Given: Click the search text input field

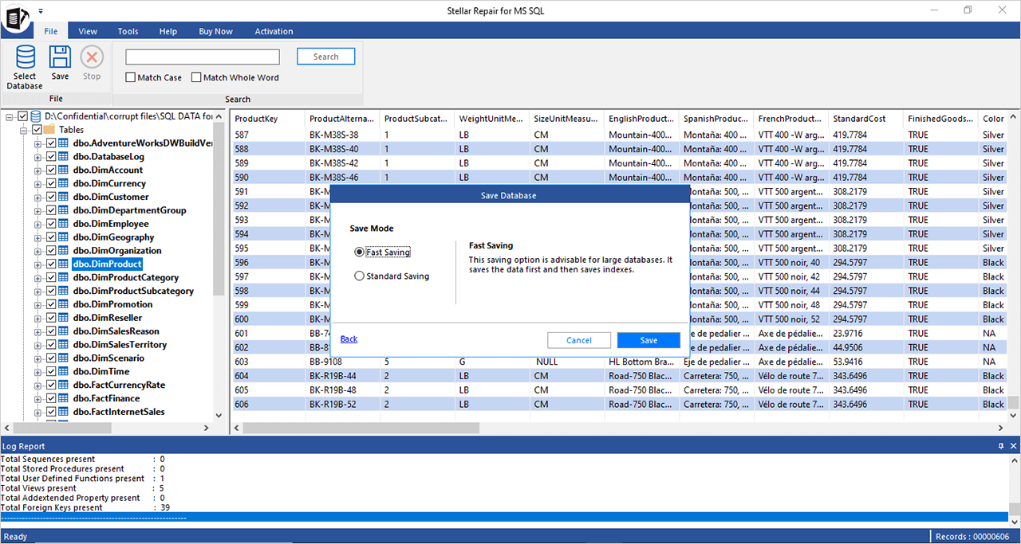Looking at the screenshot, I should click(x=203, y=57).
